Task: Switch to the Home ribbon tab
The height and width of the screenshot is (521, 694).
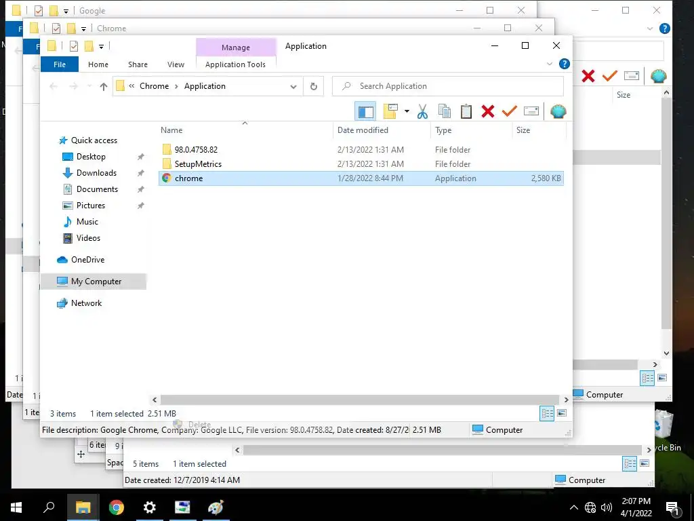Action: pyautogui.click(x=98, y=64)
